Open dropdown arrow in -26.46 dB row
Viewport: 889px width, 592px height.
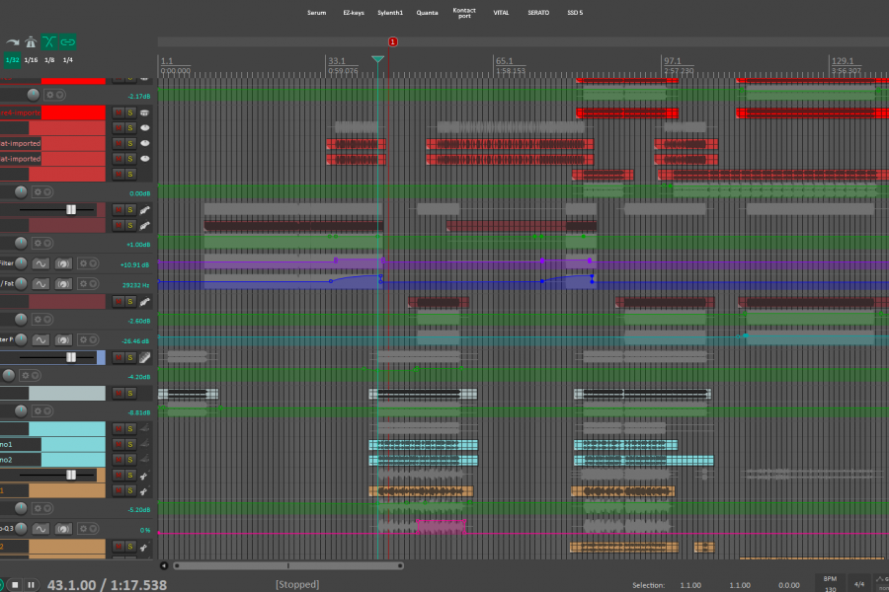pos(93,339)
